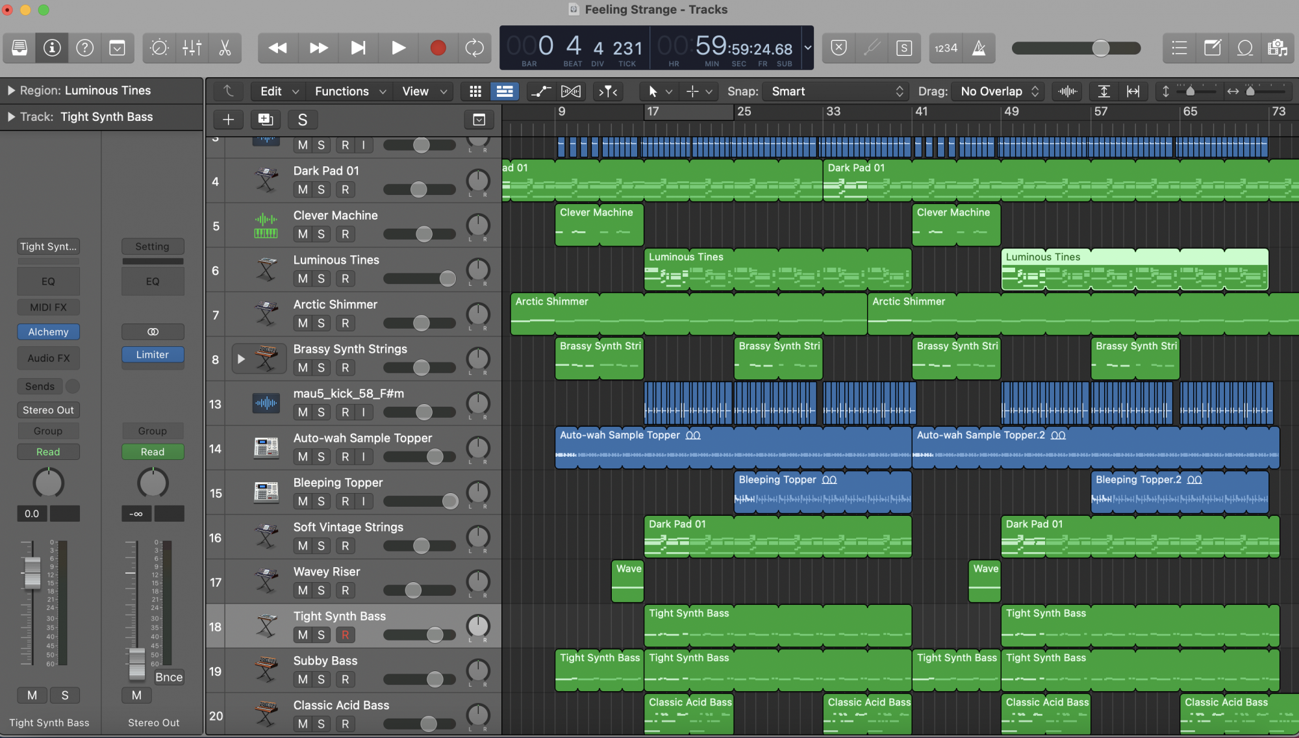Select the Bleeping Topper.2 audio region
The height and width of the screenshot is (738, 1299).
1179,492
